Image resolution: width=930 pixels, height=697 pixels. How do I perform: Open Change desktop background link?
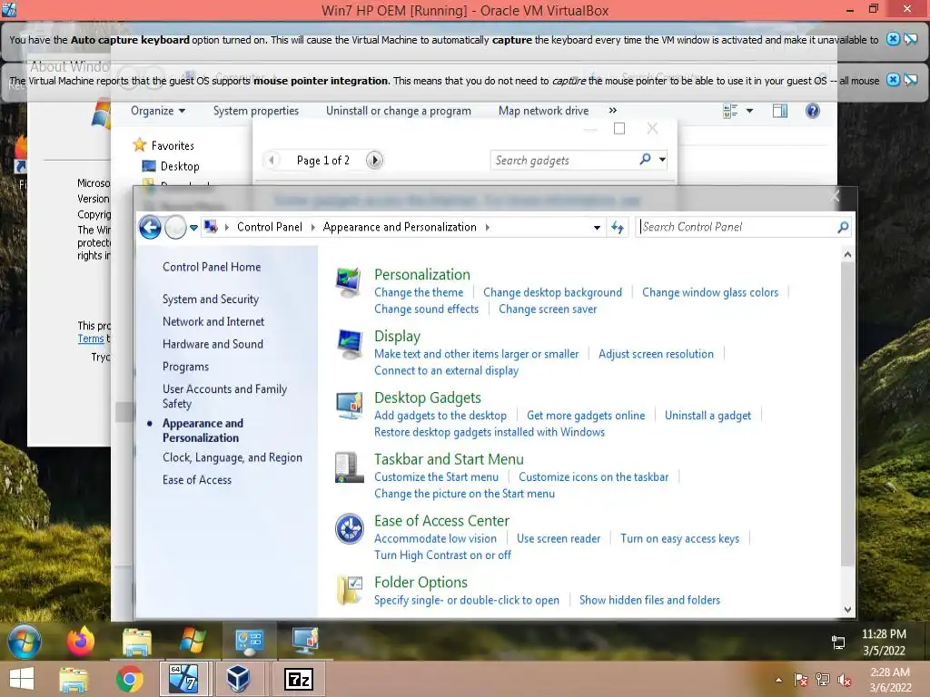coord(552,292)
